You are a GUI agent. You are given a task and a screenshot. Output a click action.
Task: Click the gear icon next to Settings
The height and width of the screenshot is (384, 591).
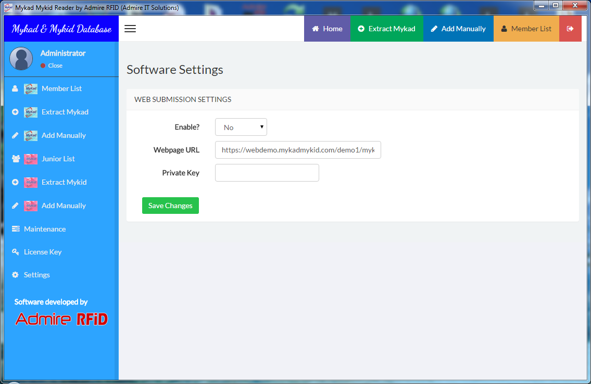[15, 275]
